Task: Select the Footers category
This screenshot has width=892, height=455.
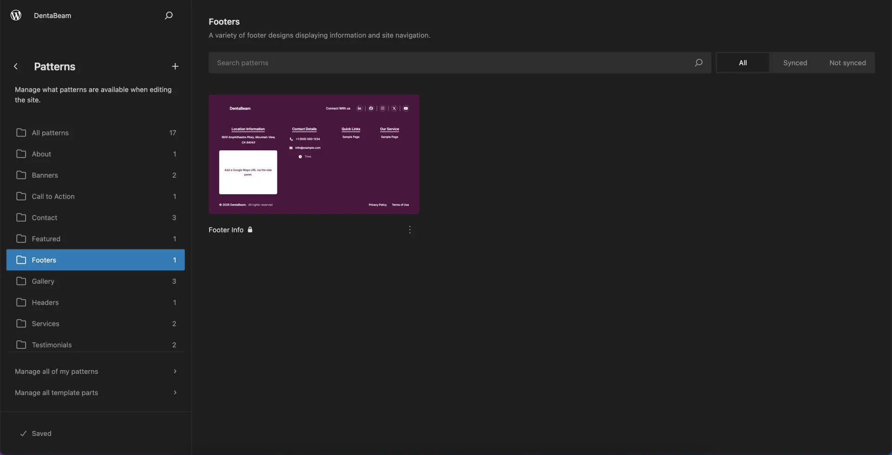Action: 96,260
